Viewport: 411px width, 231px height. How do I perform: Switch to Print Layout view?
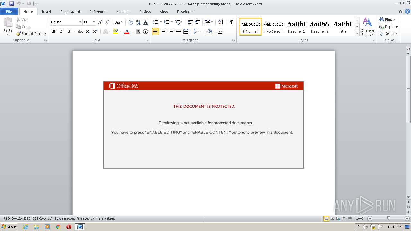point(326,218)
